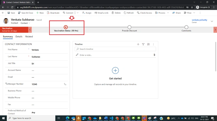This screenshot has height=121, width=217.
Task: Open Windows notification center
Action: (x=213, y=118)
